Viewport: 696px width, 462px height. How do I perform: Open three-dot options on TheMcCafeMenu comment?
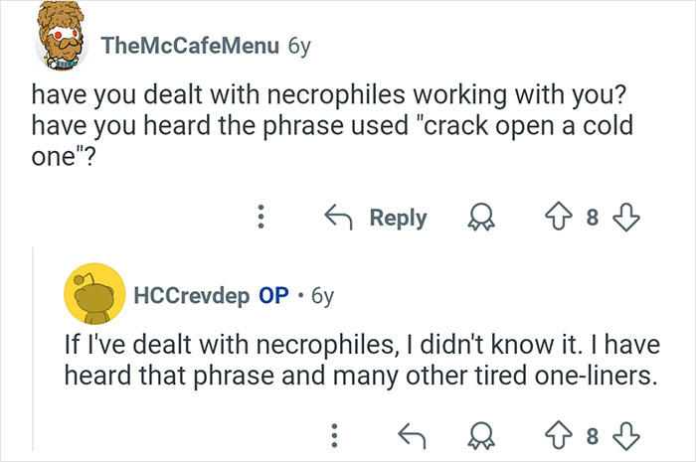click(x=261, y=218)
